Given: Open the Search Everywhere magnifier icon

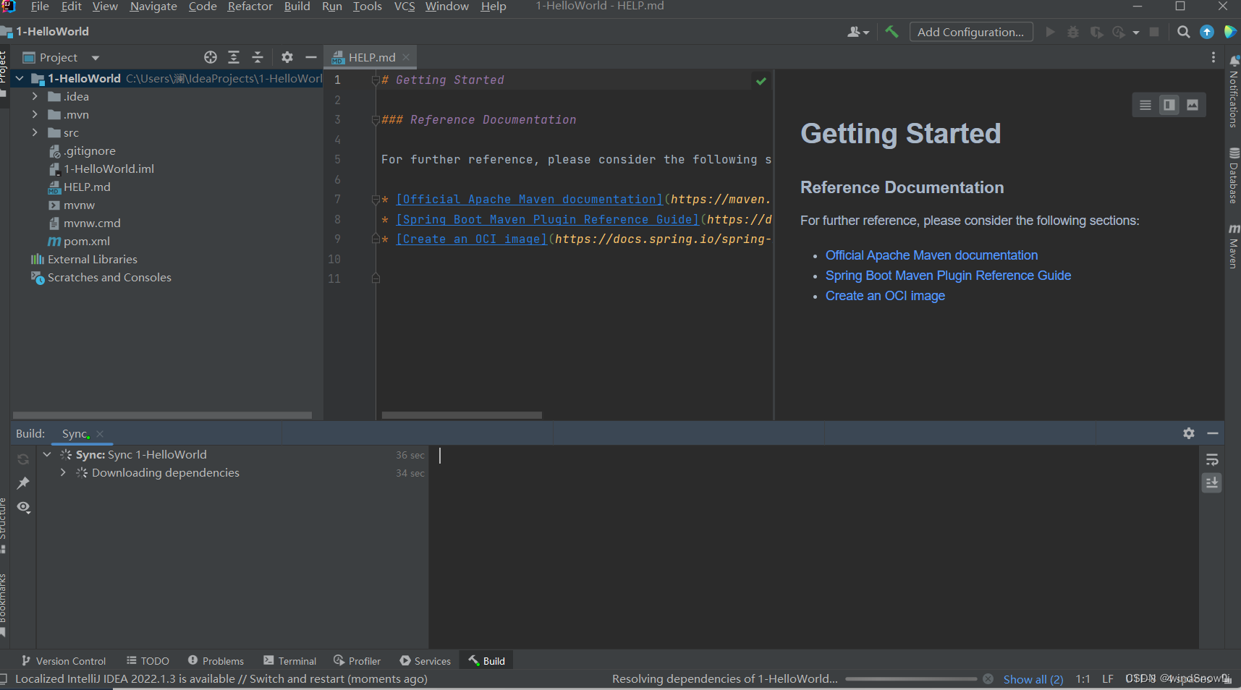Looking at the screenshot, I should pyautogui.click(x=1184, y=32).
